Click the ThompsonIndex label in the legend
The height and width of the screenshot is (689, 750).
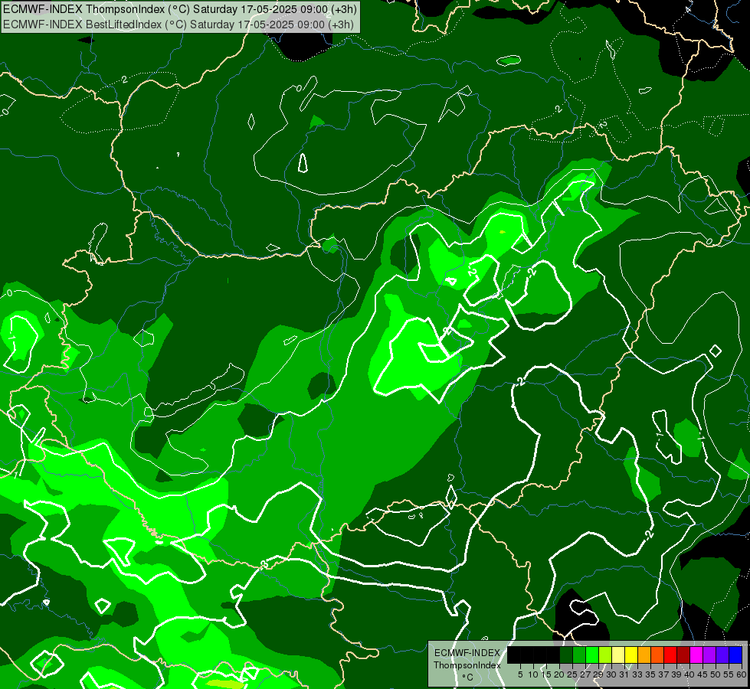[467, 665]
